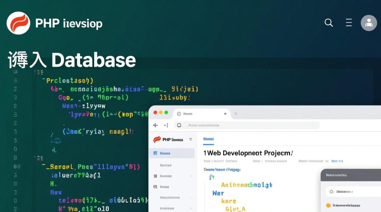Screen dimensions: 381x212
Task: Click the circular reload icon in address bar
Action: (x=179, y=125)
